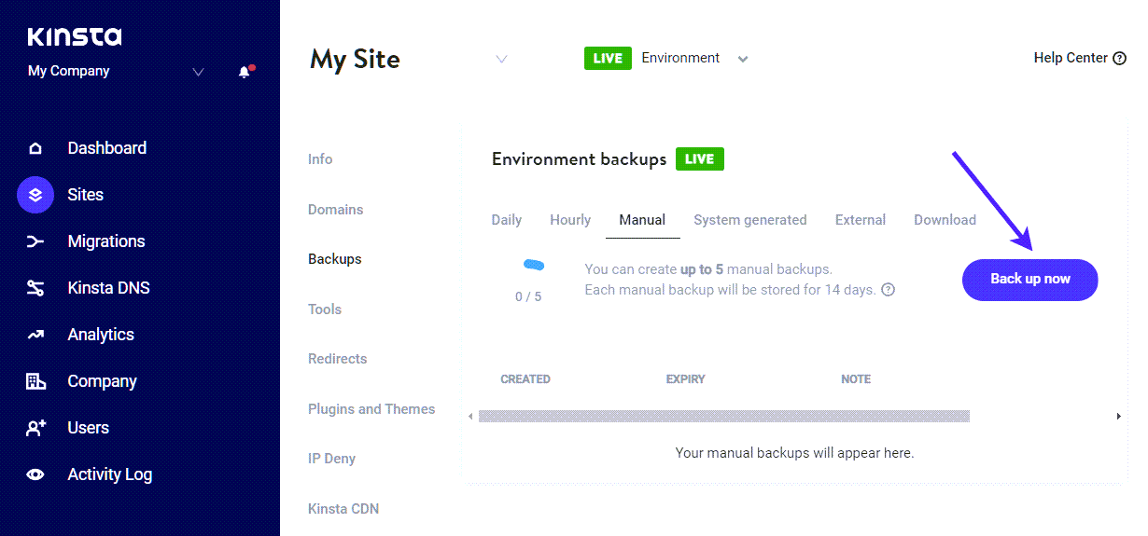Click the My Site title
This screenshot has height=536, width=1148.
[355, 60]
